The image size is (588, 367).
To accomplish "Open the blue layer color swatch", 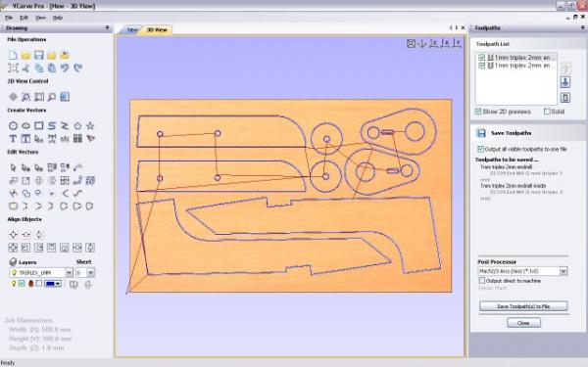I will 52,284.
